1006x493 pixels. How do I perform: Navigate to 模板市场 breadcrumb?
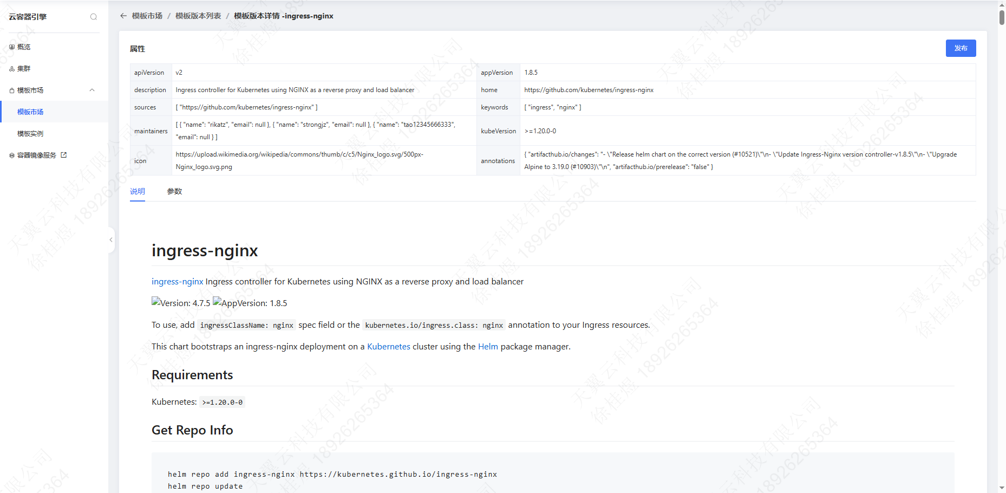point(147,16)
